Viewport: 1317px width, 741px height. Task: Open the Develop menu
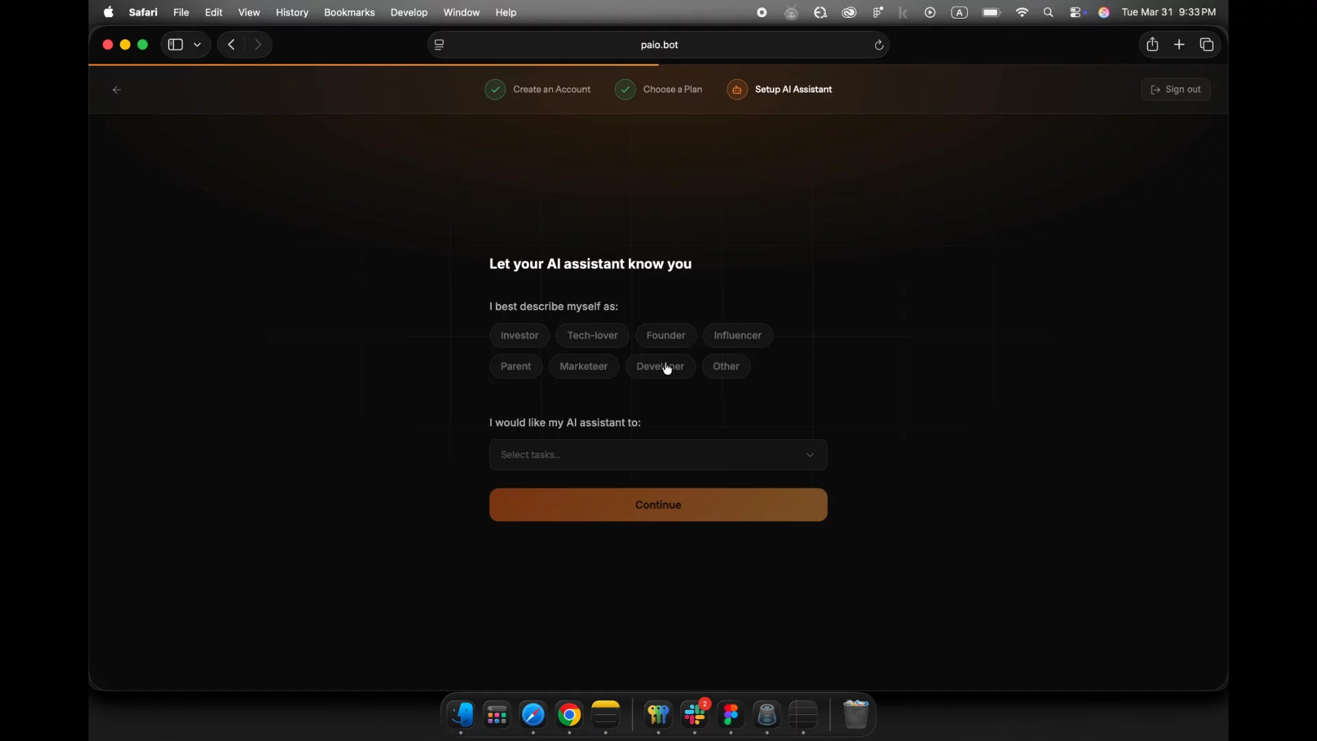410,12
